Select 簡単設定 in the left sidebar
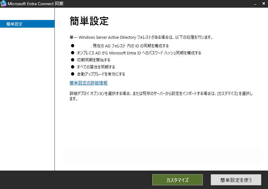 pos(14,23)
